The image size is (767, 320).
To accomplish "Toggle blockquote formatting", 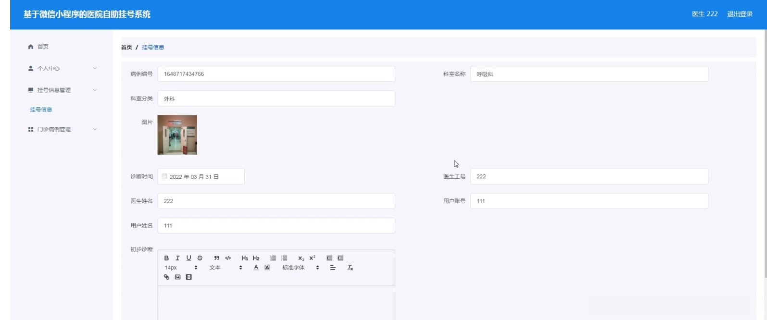I will coord(217,258).
